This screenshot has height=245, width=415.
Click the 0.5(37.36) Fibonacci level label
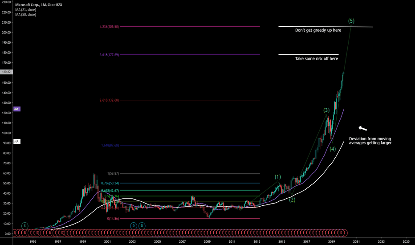pos(111,196)
